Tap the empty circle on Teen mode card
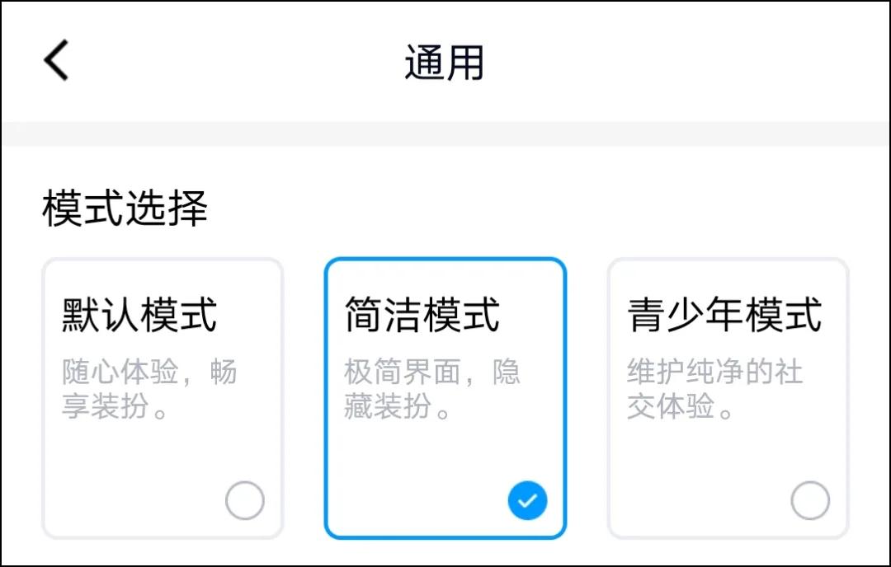This screenshot has height=567, width=891. pos(809,499)
